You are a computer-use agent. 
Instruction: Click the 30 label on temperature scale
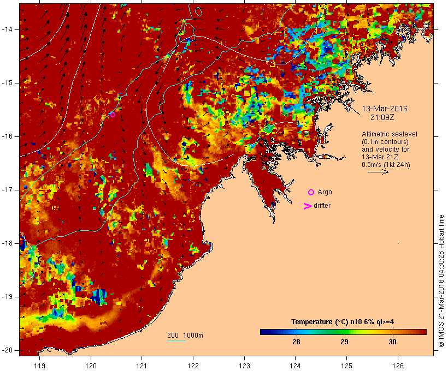[x=393, y=342]
